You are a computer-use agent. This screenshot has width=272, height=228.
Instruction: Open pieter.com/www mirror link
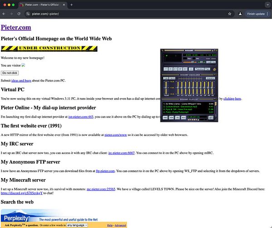[116, 135]
